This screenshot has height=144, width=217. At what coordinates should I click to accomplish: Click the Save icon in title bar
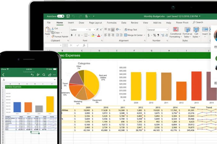click(68, 16)
